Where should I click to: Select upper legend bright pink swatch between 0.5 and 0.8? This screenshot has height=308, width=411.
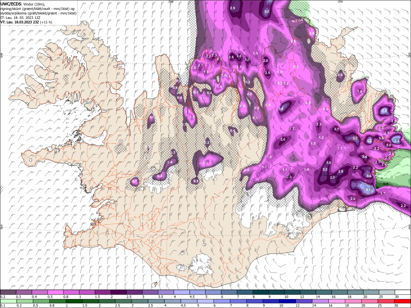tap(55, 293)
